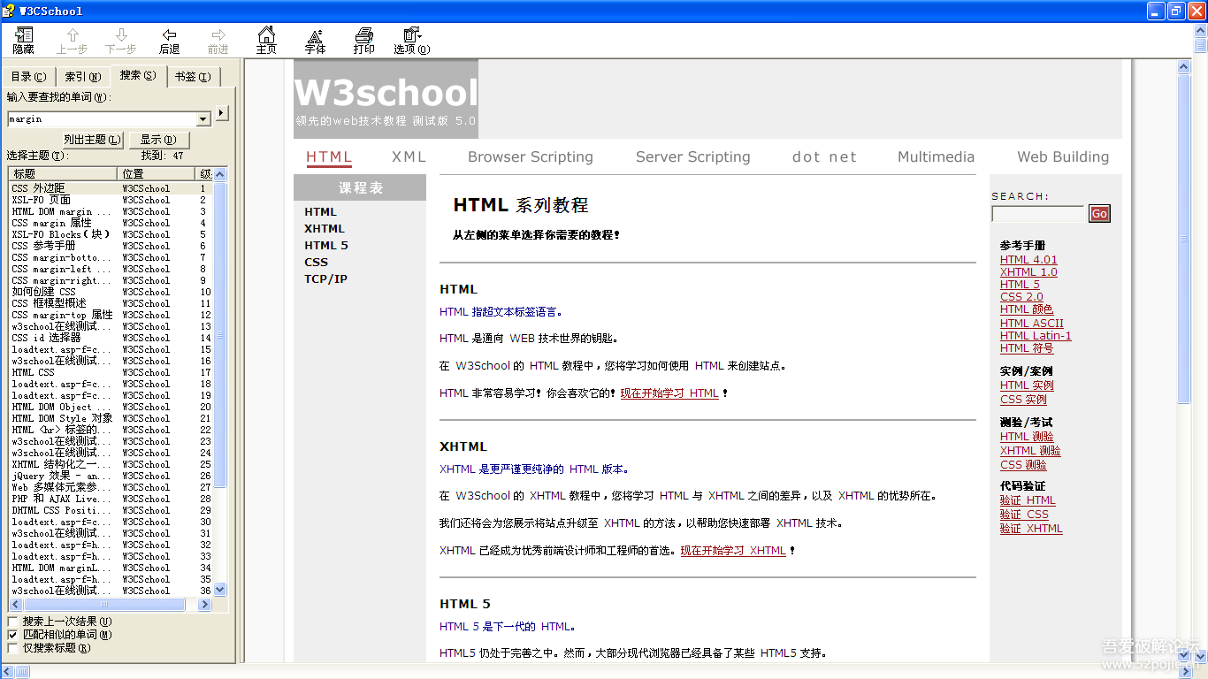Sort results by 位置 column header
Image resolution: width=1208 pixels, height=679 pixels.
pos(157,173)
